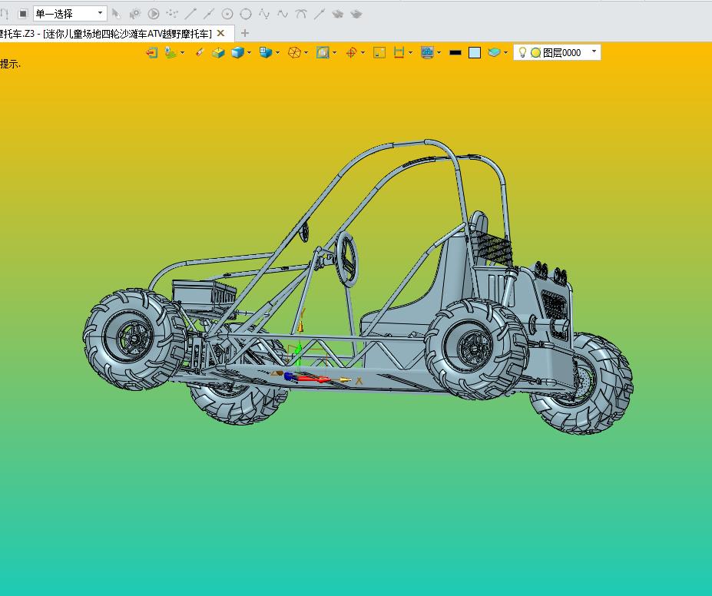Screen dimensions: 712x596
Task: Select the line midpoint snap icon
Action: click(x=209, y=14)
